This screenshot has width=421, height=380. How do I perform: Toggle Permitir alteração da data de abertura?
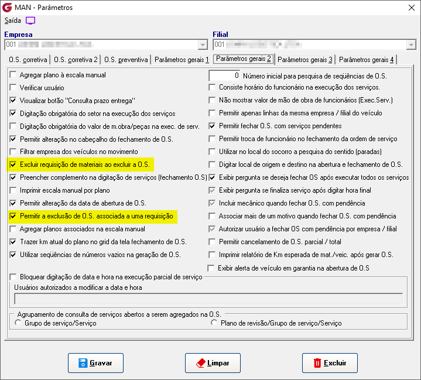(x=13, y=203)
